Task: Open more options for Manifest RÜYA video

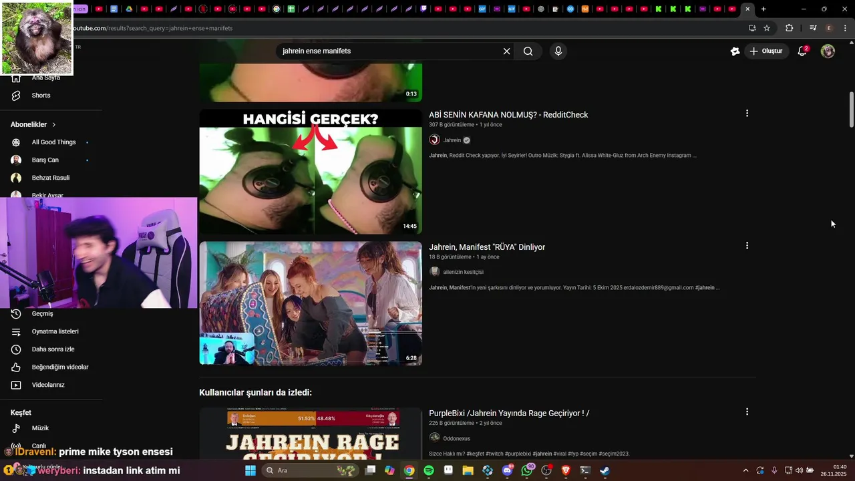Action: coord(747,246)
